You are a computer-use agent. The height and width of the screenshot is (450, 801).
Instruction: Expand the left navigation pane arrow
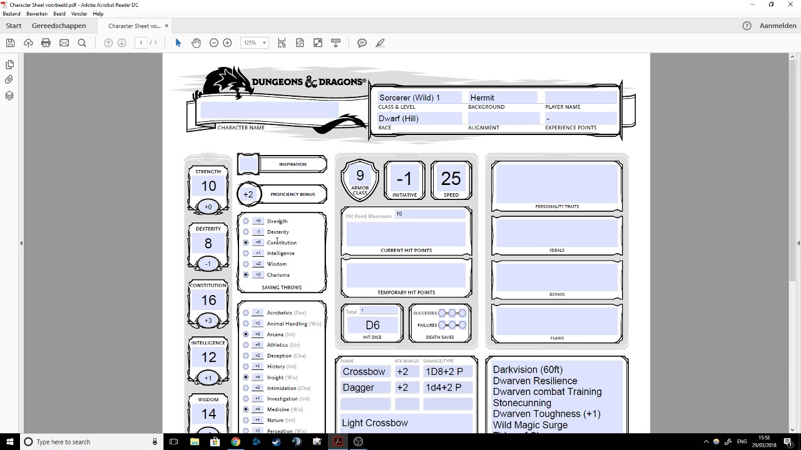[x=21, y=243]
